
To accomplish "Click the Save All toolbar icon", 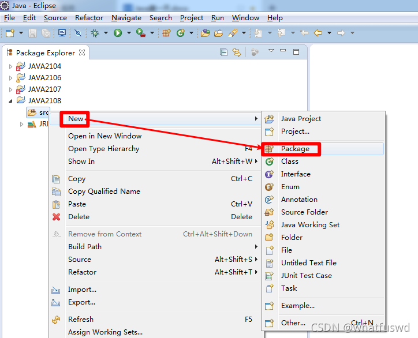I will [46, 33].
